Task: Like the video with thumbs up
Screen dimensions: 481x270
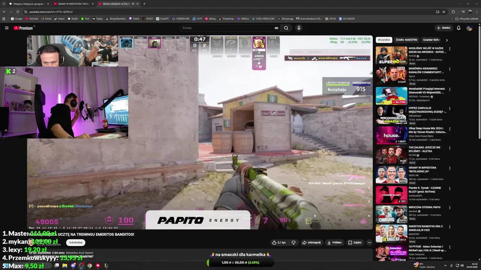Action: 279,243
